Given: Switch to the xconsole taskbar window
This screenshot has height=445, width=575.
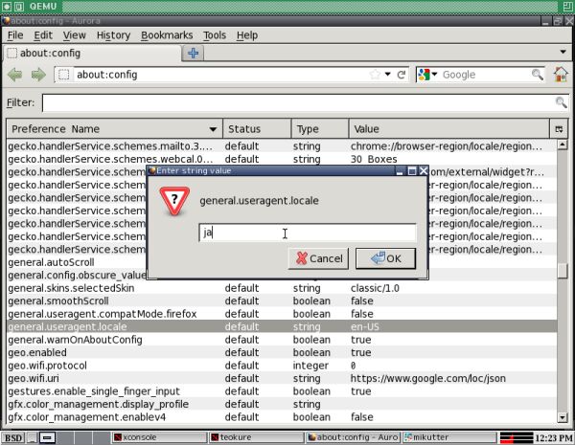Looking at the screenshot, I should 158,437.
